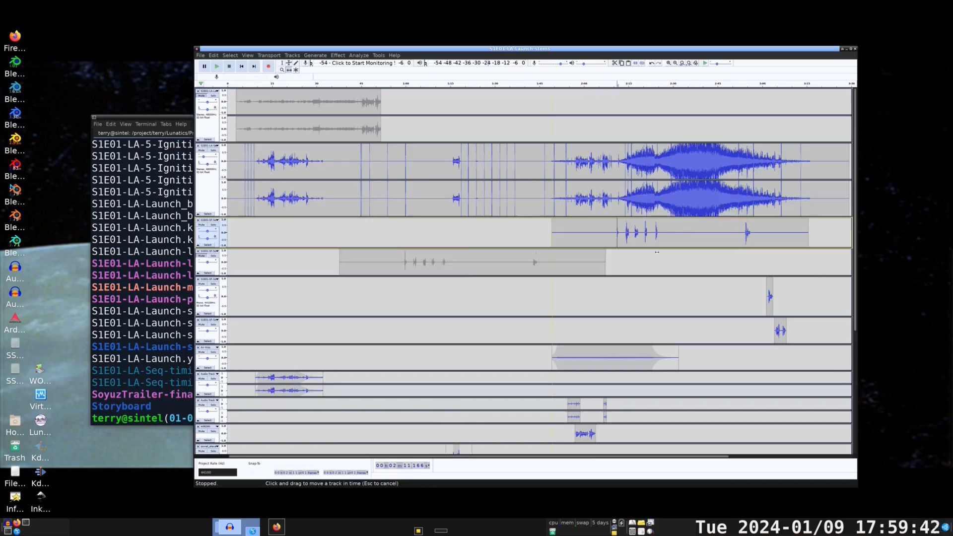
Task: Collapse the first track with triangle button
Action: pyautogui.click(x=198, y=139)
